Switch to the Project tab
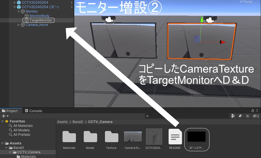The height and width of the screenshot is (158, 261). (10, 111)
